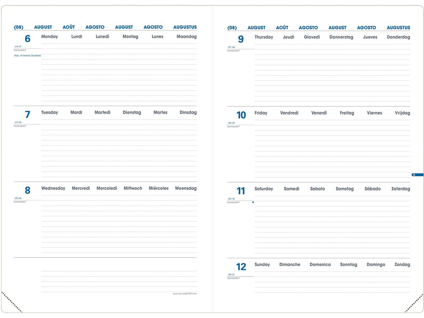Select Saturday's date number 11
424x318 pixels.
[x=241, y=191]
